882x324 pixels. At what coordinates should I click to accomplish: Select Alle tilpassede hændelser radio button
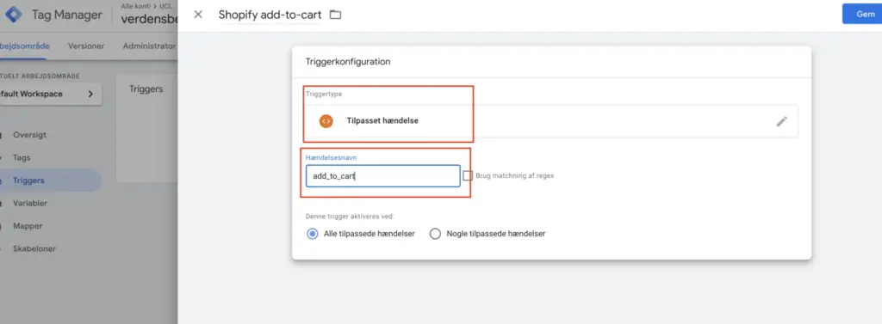pyautogui.click(x=312, y=234)
